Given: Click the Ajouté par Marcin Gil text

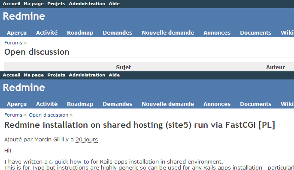Looking at the screenshot, I should click(x=32, y=140).
